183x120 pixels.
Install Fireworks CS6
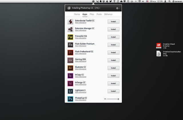(x=114, y=37)
